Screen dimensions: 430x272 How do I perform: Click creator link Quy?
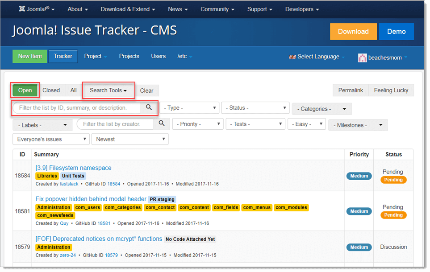pyautogui.click(x=64, y=223)
